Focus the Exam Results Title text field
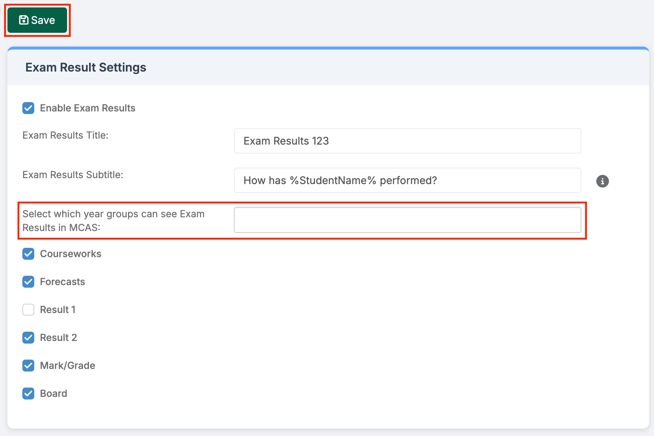The image size is (654, 436). [x=407, y=141]
